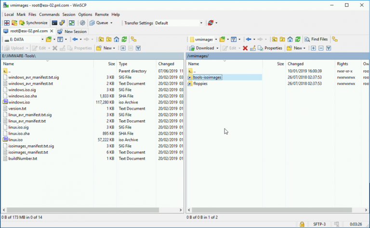Select the tools-isoimages remote folder
This screenshot has height=228, width=370.
tap(208, 77)
